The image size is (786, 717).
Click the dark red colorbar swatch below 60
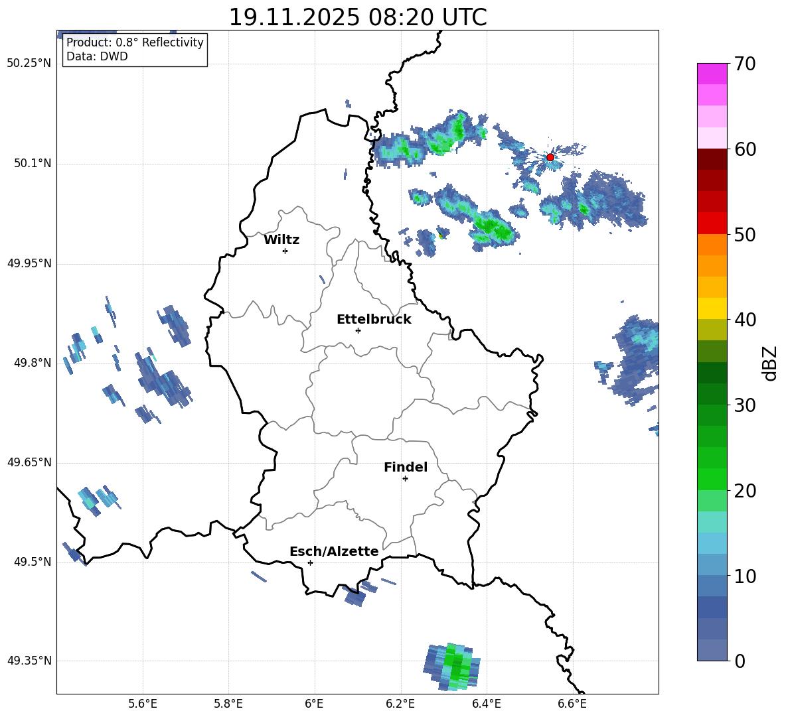(x=712, y=159)
